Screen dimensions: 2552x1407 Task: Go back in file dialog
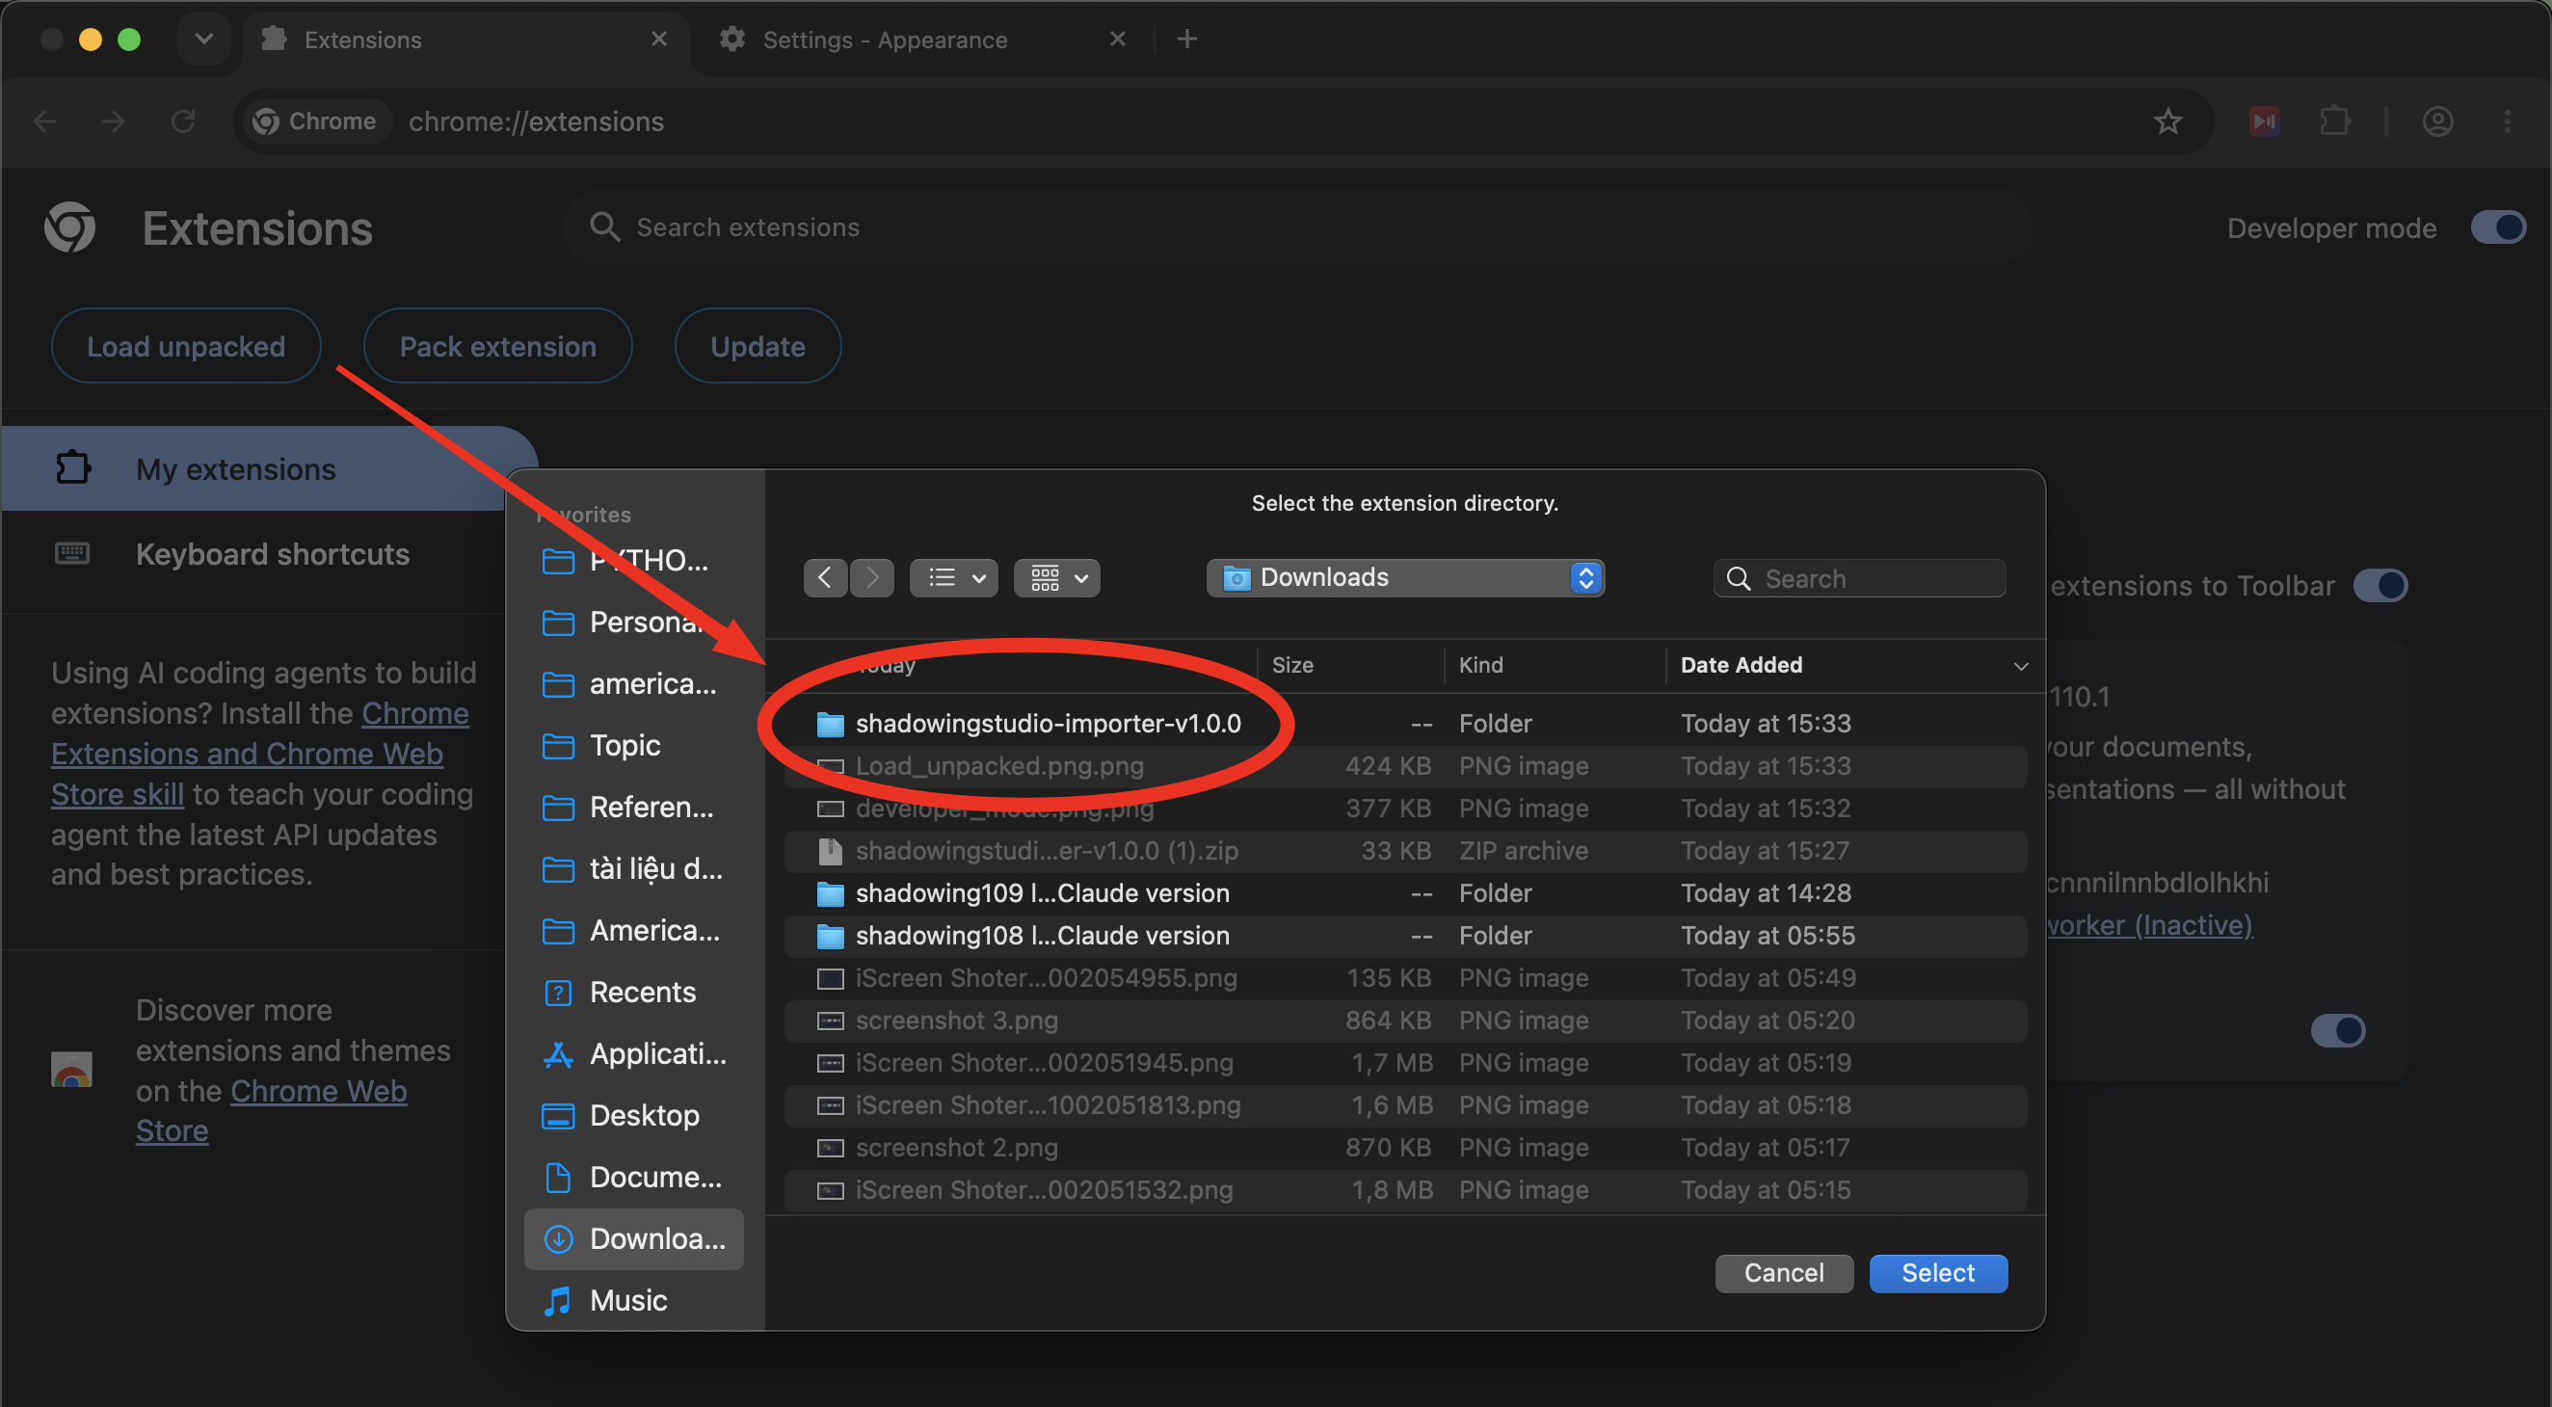tap(824, 577)
